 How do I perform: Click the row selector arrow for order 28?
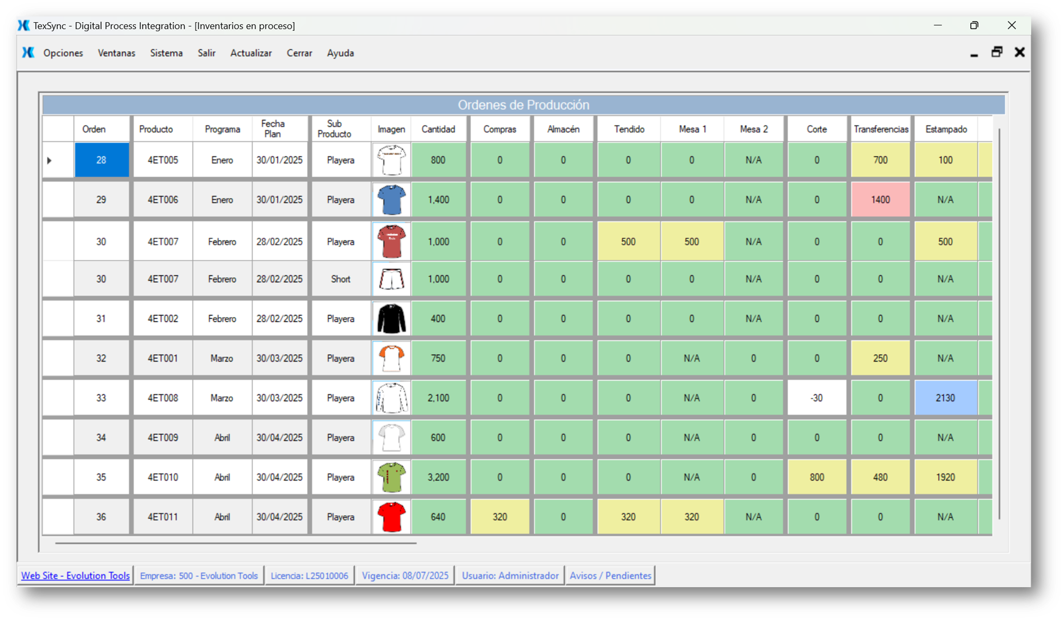(x=49, y=160)
